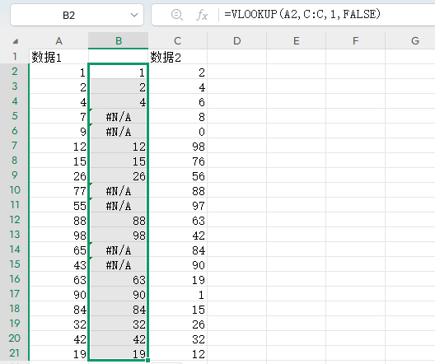Click cell A1 with 数据1
The width and height of the screenshot is (435, 364).
tap(58, 57)
